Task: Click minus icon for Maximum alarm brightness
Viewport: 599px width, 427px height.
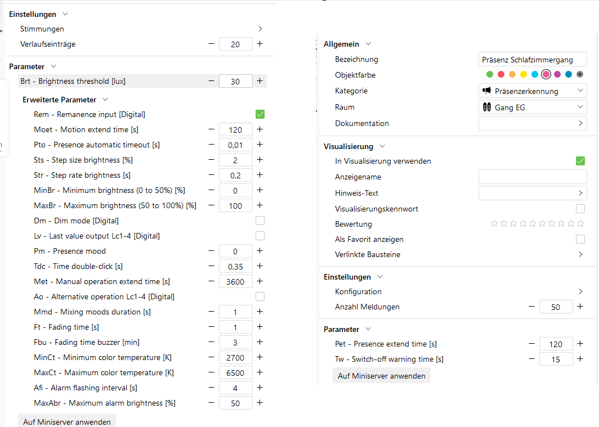Action: click(211, 403)
